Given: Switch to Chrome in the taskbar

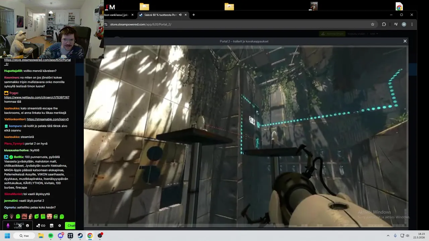Looking at the screenshot, I should [90, 236].
